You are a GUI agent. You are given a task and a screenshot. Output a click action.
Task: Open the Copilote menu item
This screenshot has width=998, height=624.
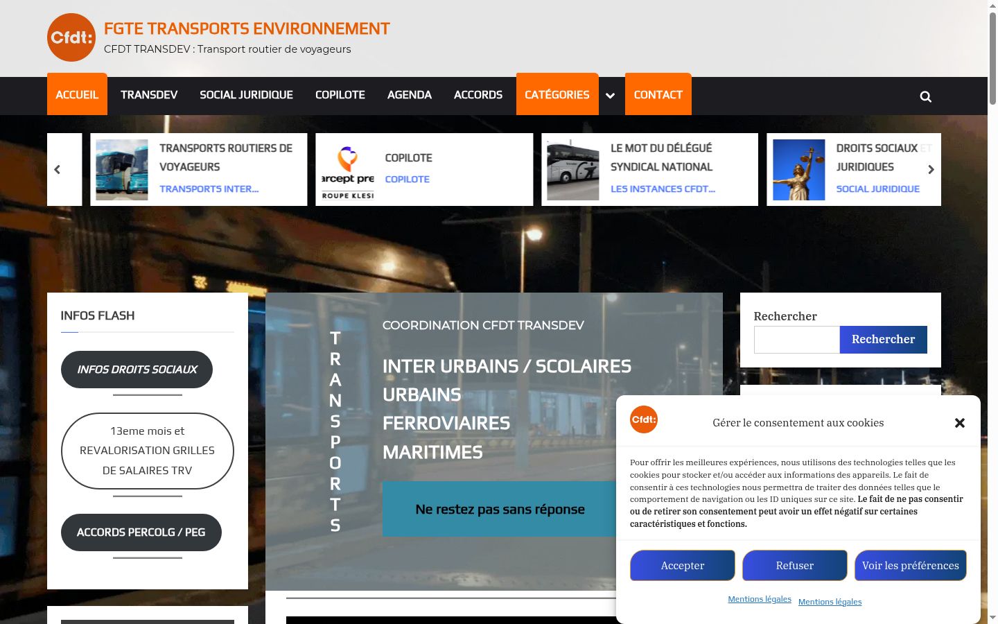tap(340, 95)
